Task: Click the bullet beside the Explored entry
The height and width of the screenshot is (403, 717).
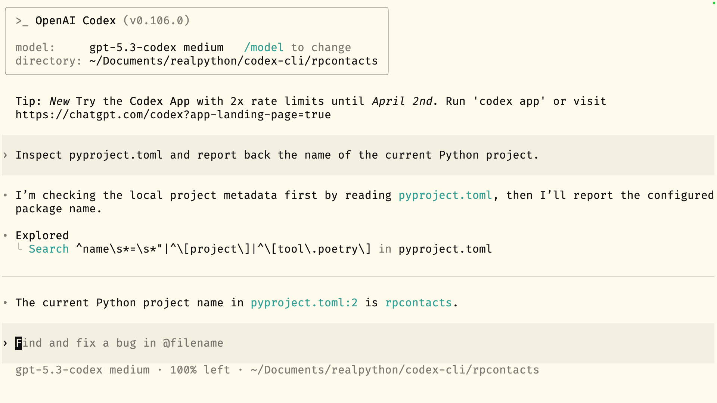Action: [x=5, y=235]
